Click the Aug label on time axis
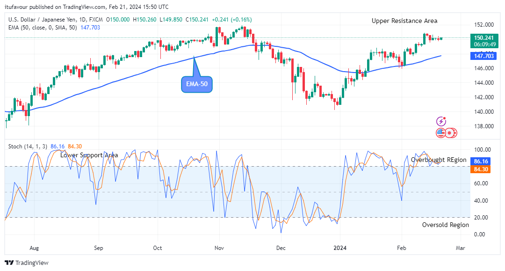The height and width of the screenshot is (271, 505). 34,248
